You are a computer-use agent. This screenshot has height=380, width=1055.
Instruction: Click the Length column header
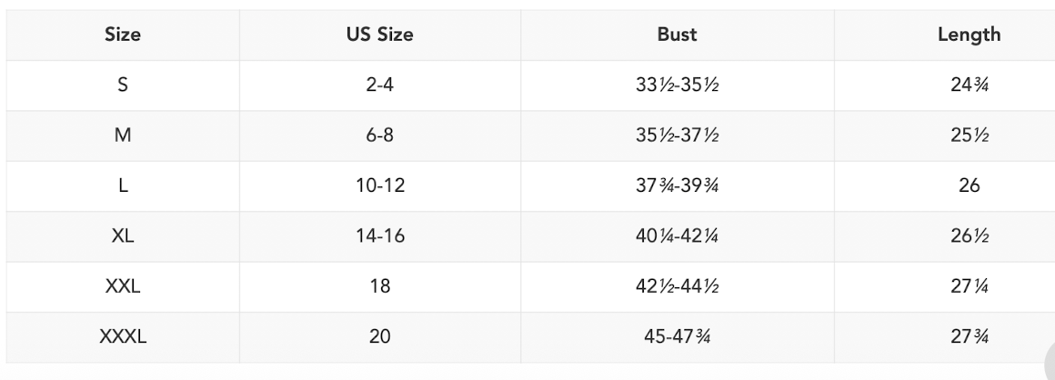click(x=969, y=35)
